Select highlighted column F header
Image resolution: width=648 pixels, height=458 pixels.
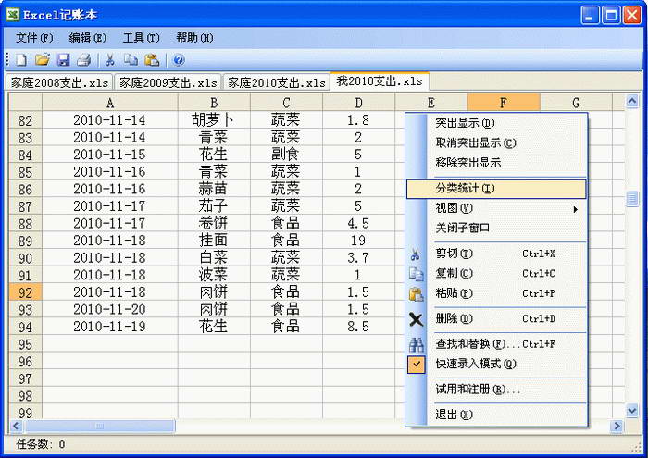[504, 103]
